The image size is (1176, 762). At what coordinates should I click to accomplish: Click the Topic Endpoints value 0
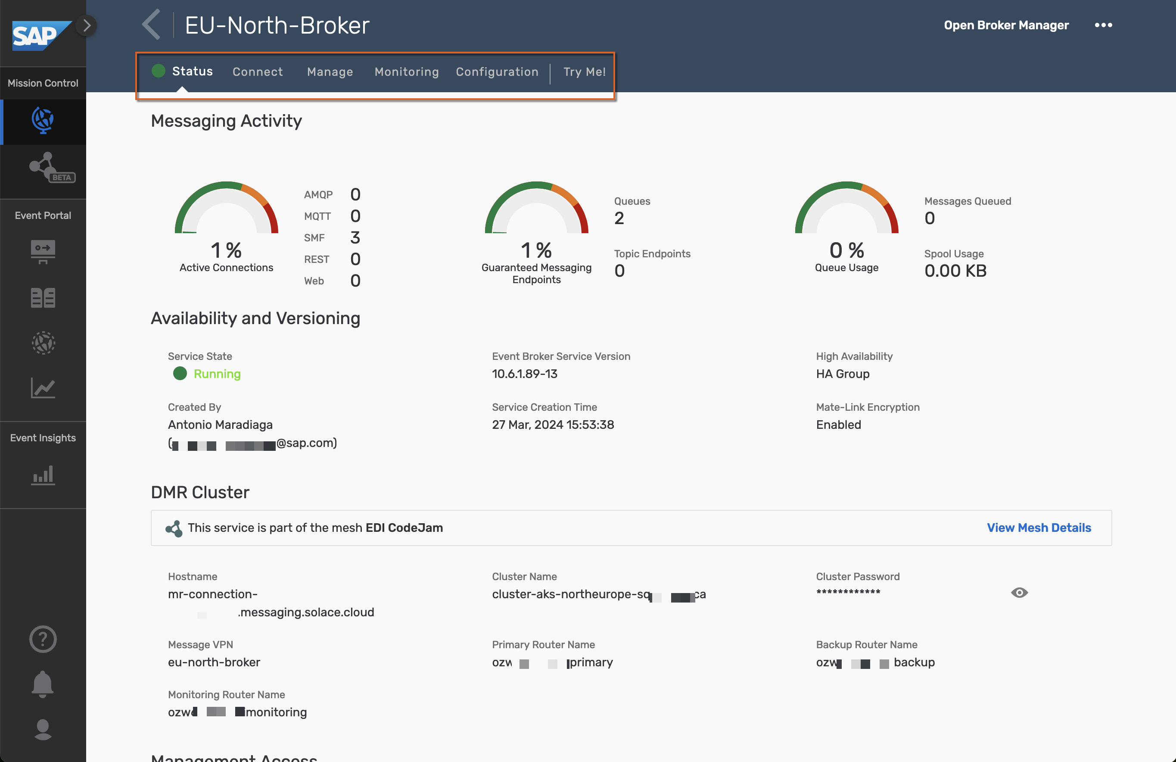[619, 271]
